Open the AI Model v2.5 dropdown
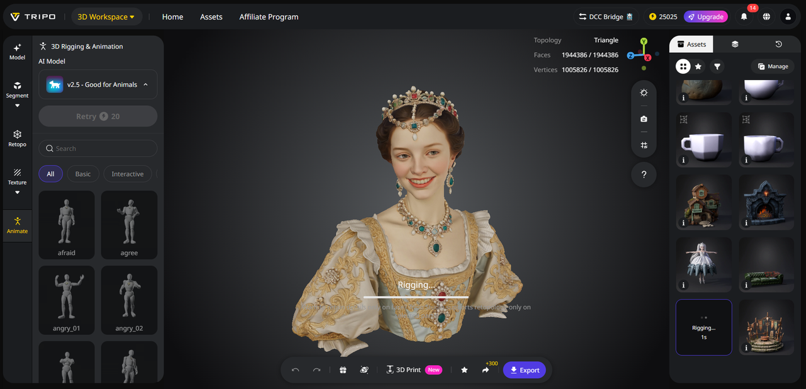The height and width of the screenshot is (389, 806). tap(98, 84)
